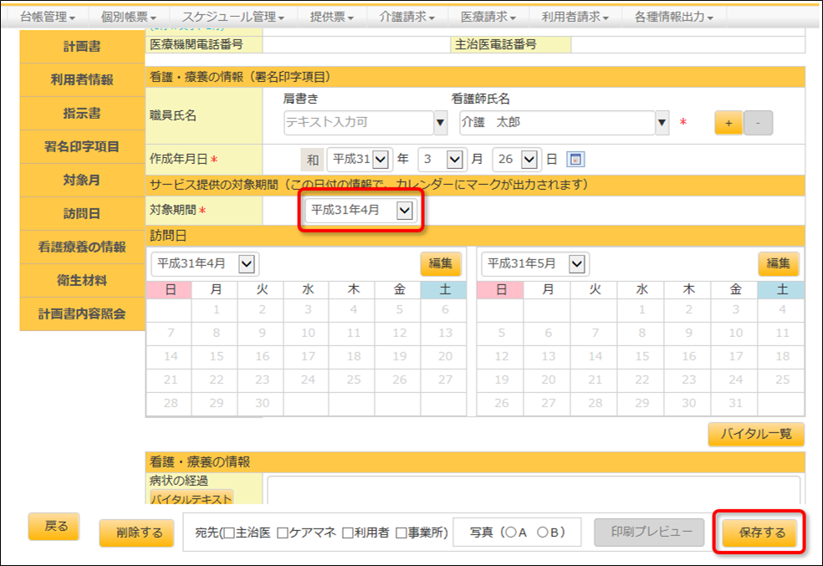
Task: Click the バイタルテキスト button
Action: point(192,497)
